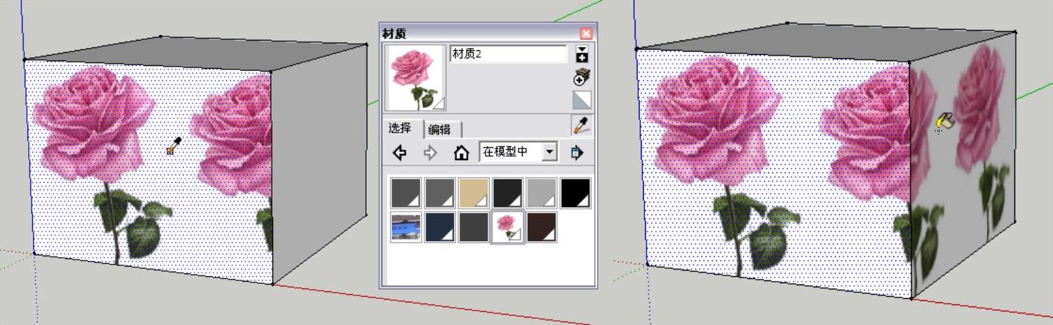
Task: Click the show secondary selection pane icon
Action: click(581, 54)
